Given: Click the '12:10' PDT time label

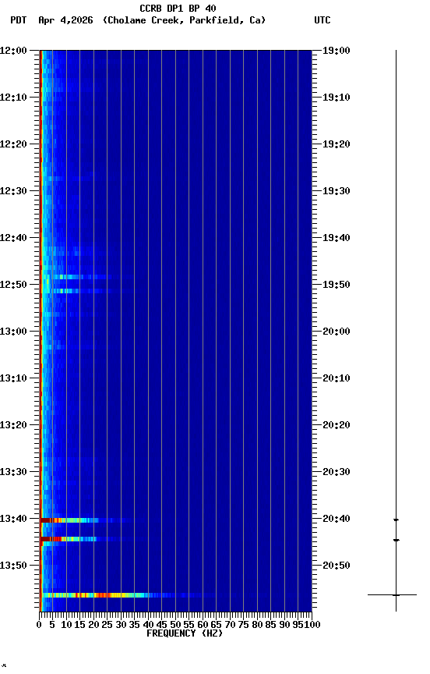Looking at the screenshot, I should (x=13, y=98).
